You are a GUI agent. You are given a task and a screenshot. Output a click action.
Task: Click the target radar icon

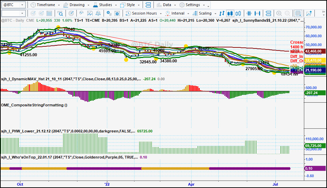[x=71, y=13]
